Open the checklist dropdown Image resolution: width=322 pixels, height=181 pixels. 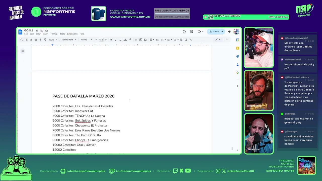(163, 40)
